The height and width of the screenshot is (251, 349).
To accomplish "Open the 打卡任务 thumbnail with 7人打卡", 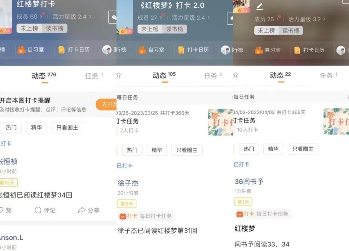I will click(220, 122).
